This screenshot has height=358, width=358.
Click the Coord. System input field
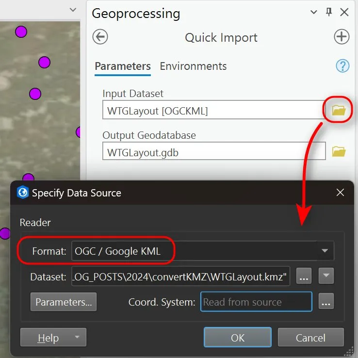(x=256, y=302)
